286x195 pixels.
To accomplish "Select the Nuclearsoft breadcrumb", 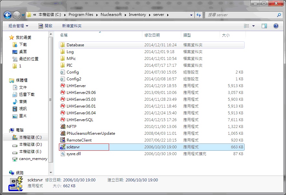I will (x=111, y=15).
